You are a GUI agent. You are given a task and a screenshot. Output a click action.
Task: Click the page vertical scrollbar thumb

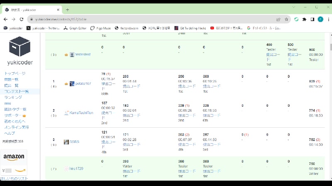tap(331, 47)
